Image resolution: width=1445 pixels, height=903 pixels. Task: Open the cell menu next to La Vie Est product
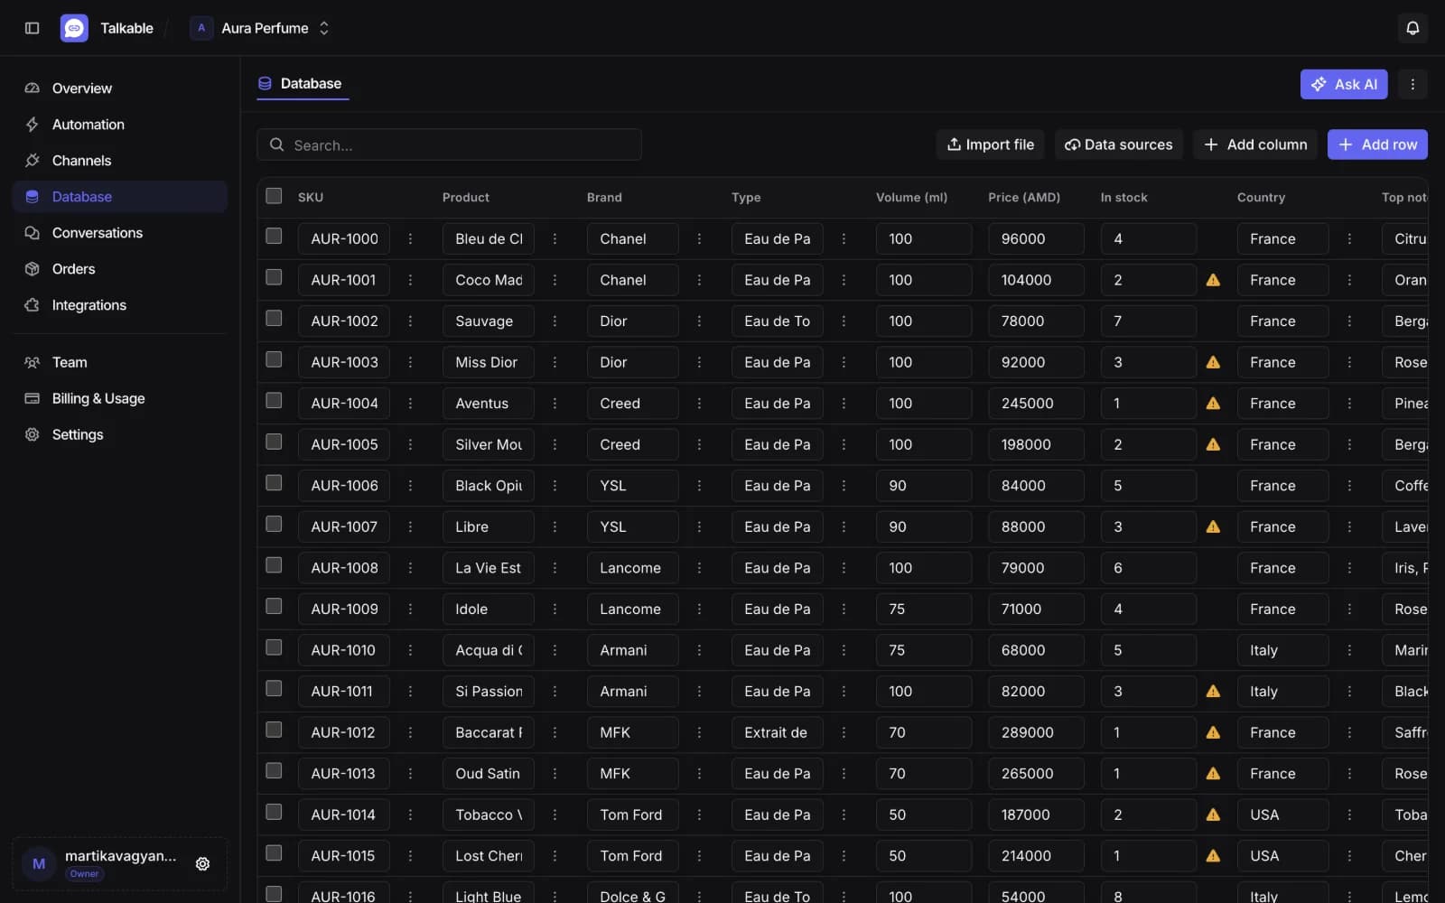555,568
